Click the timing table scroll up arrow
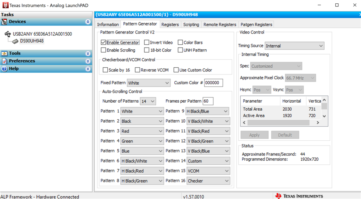Screen dimensions: 361x199 click(324, 100)
